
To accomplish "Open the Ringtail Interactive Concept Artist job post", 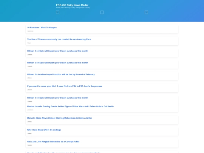I will pyautogui.click(x=53, y=142).
